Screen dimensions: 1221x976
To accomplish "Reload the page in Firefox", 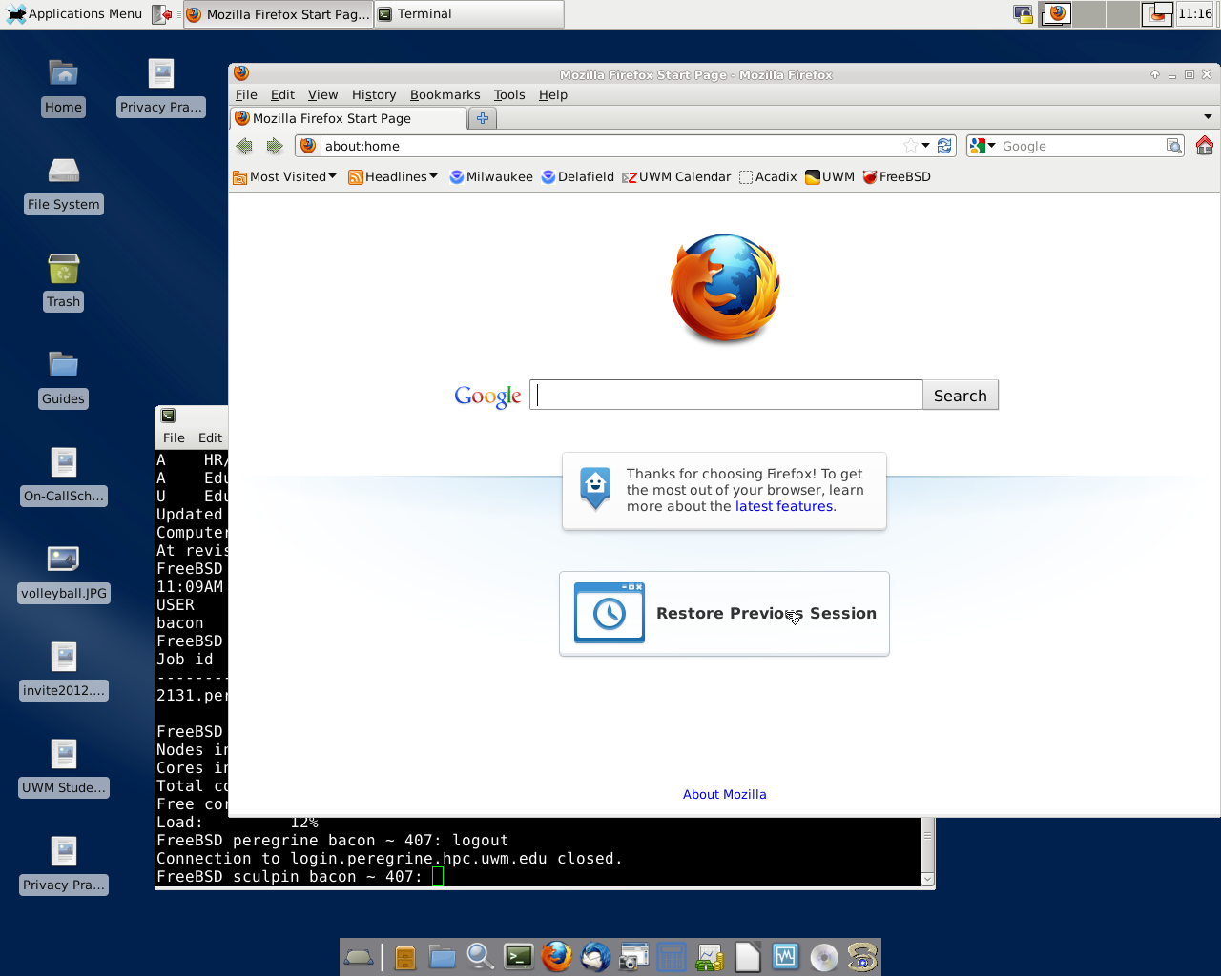I will pos(944,146).
